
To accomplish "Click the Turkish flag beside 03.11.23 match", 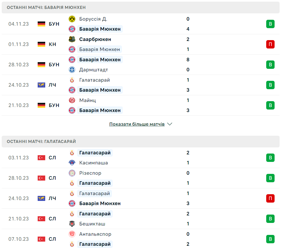I will click(41, 158).
